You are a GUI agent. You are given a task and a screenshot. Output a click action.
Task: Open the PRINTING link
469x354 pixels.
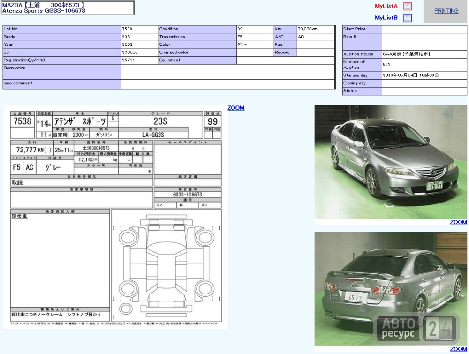click(x=446, y=11)
